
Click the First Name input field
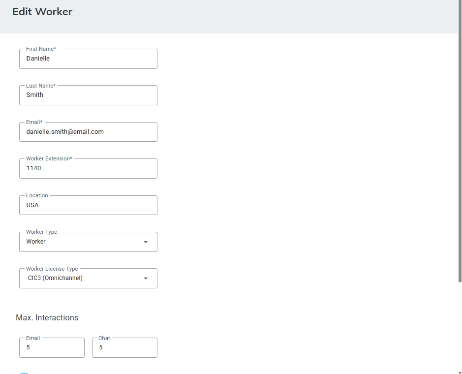click(x=88, y=59)
